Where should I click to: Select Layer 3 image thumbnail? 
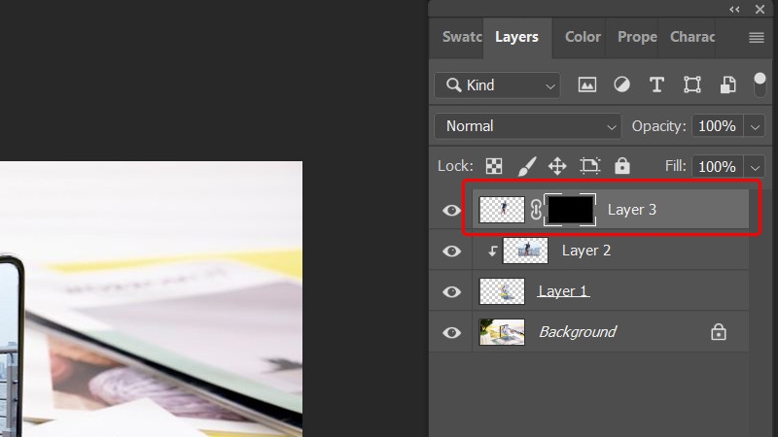[502, 210]
